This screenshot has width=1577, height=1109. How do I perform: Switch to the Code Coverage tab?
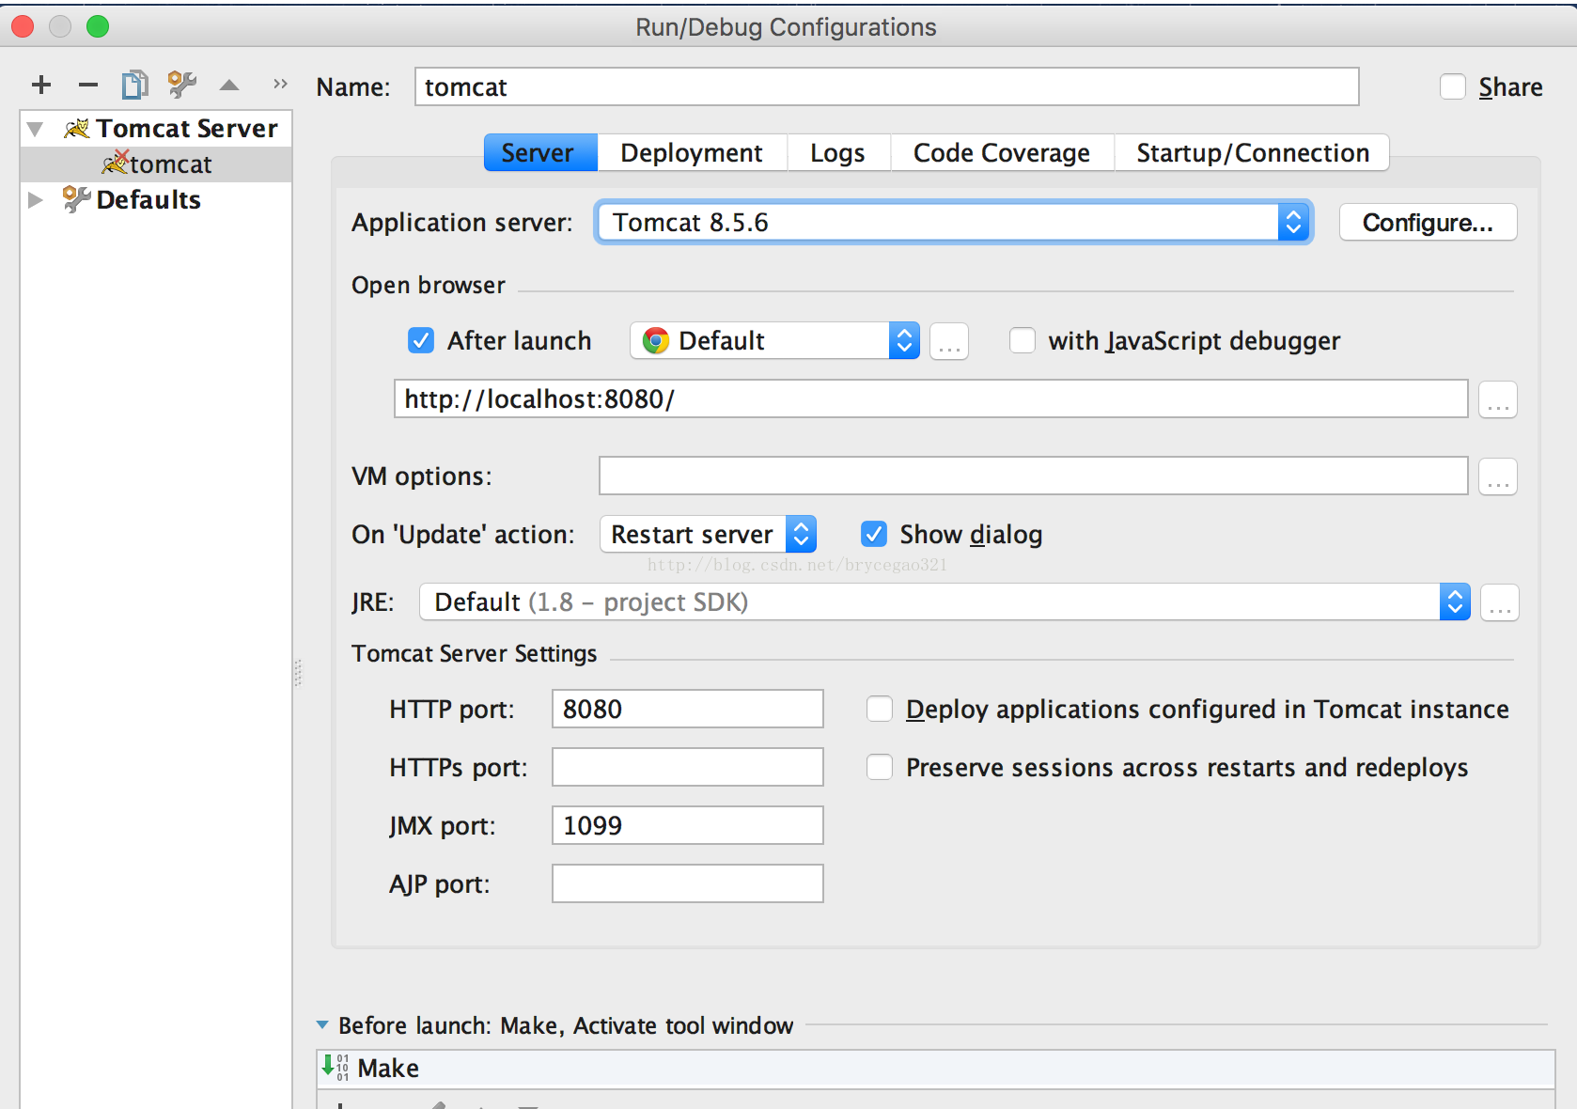coord(1002,152)
